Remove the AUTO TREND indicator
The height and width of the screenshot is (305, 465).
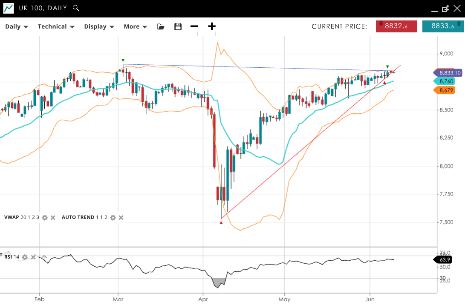121,218
